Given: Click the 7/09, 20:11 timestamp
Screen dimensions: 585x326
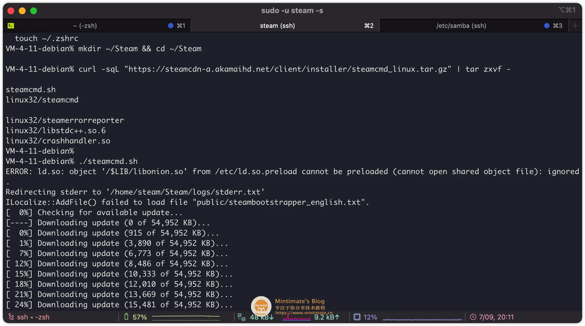Looking at the screenshot, I should pos(497,317).
